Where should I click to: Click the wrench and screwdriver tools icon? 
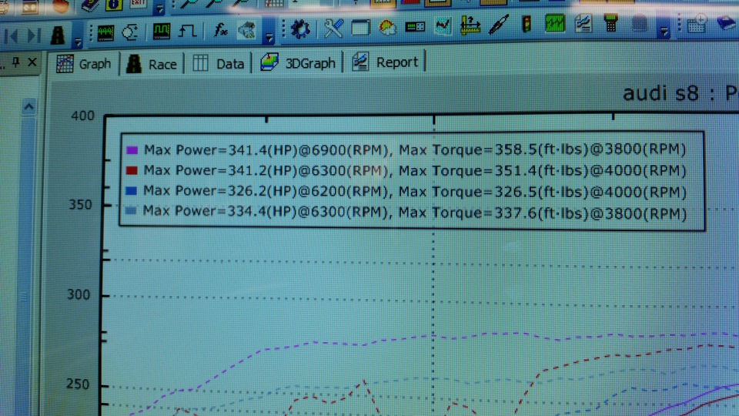point(333,29)
